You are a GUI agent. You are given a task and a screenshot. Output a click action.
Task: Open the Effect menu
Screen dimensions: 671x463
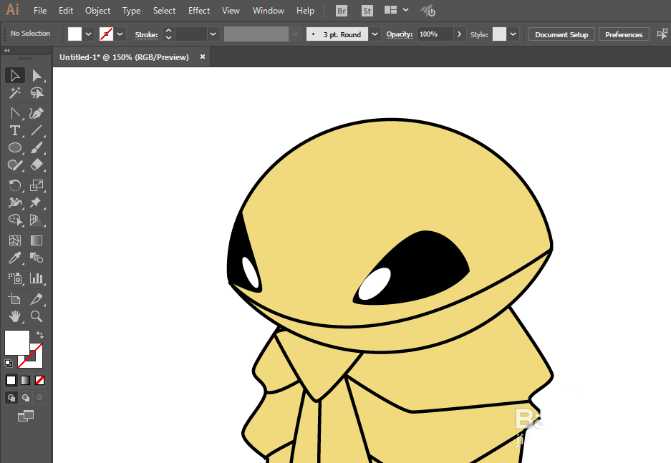point(199,11)
